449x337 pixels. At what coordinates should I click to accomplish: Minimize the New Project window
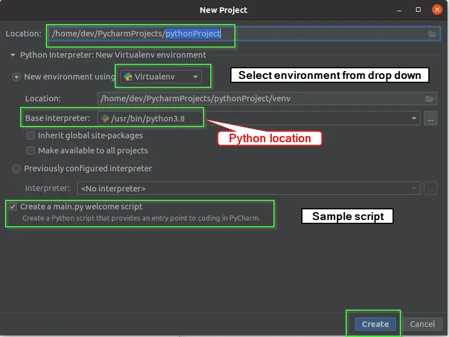coord(399,10)
